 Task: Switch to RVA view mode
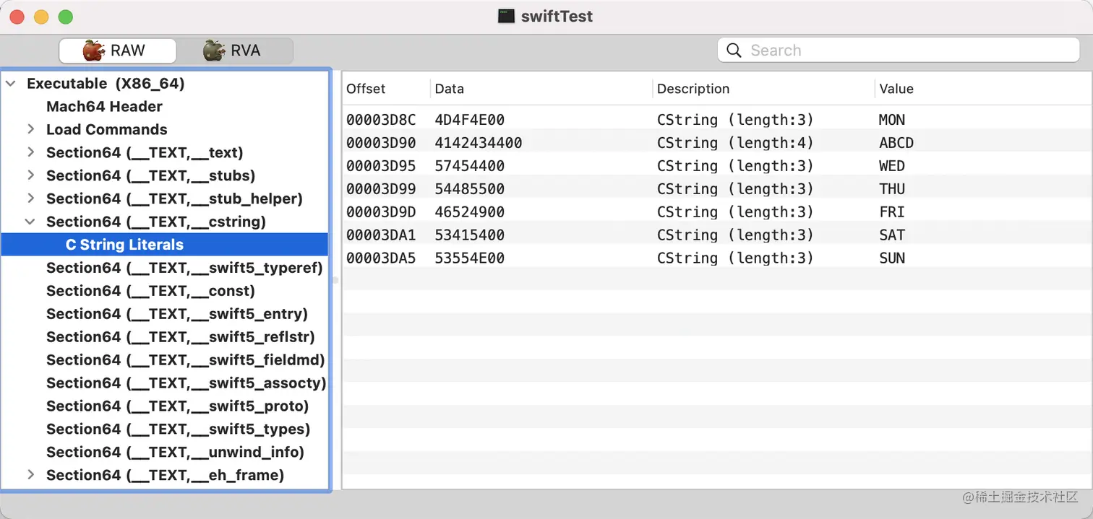click(236, 51)
